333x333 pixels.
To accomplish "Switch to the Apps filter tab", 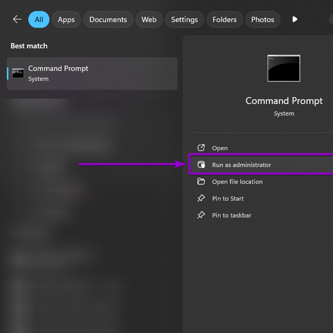I will click(x=66, y=19).
